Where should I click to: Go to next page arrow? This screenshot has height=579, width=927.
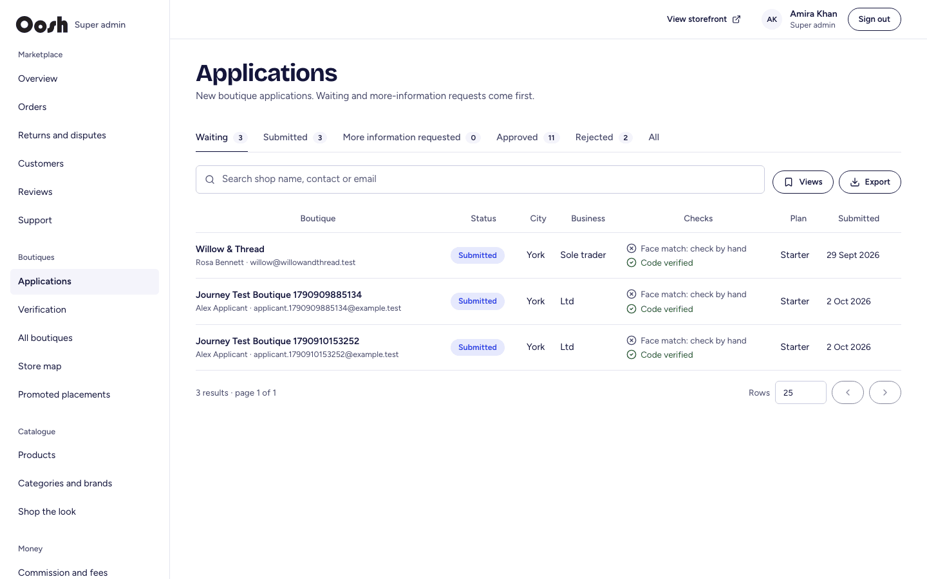(x=885, y=392)
